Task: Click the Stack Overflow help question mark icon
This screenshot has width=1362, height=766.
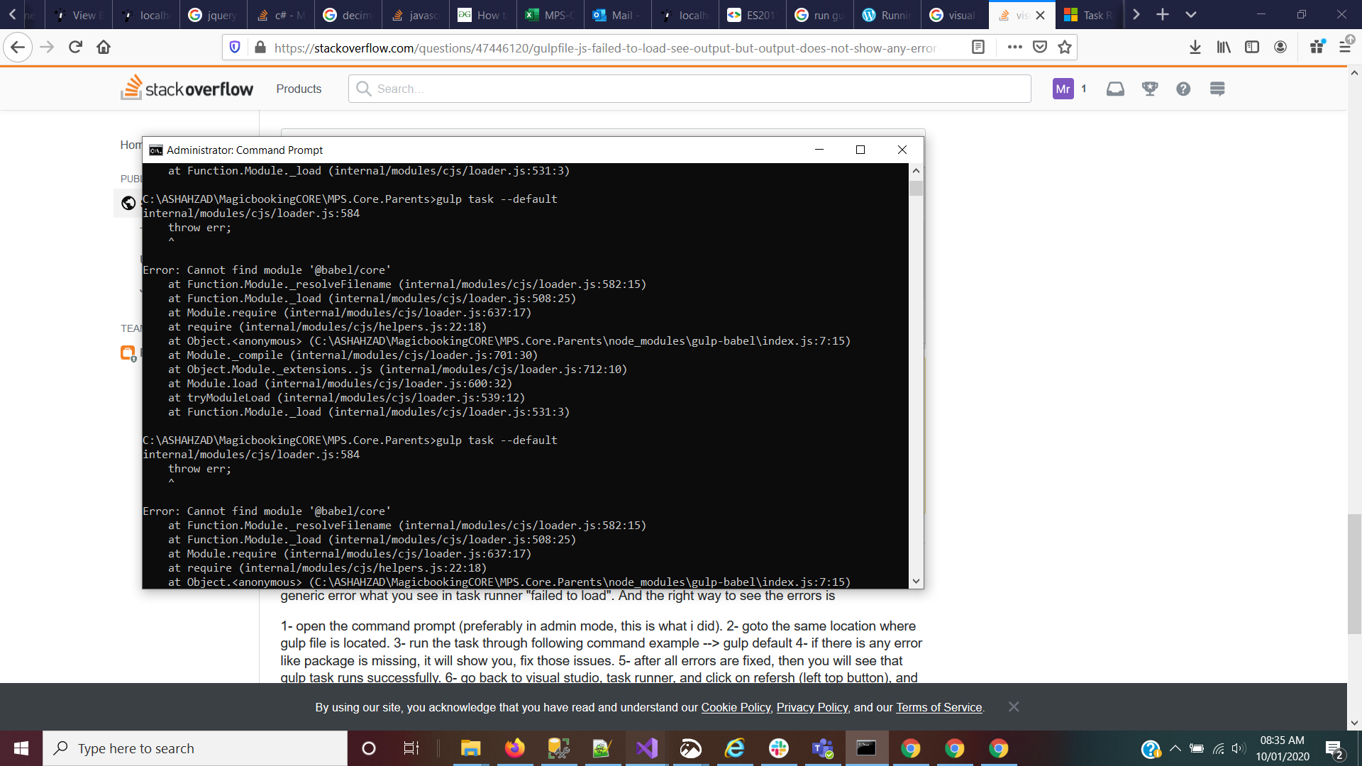Action: pyautogui.click(x=1183, y=89)
